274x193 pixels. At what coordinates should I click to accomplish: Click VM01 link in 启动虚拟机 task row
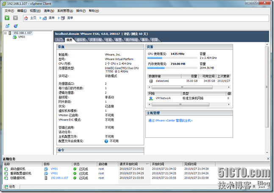coord(54,169)
